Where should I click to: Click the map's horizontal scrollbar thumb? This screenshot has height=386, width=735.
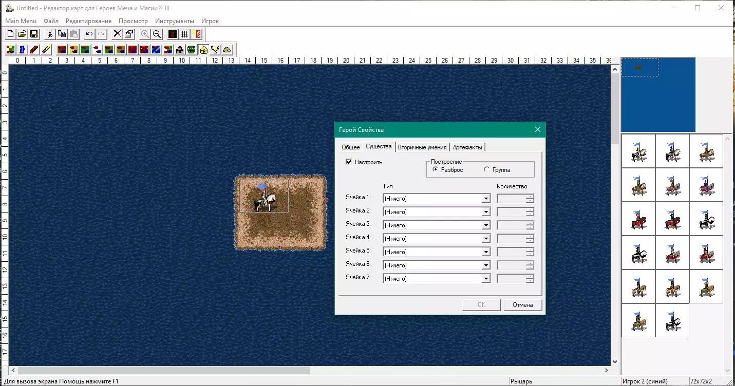click(x=164, y=370)
